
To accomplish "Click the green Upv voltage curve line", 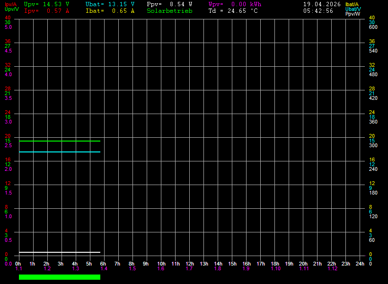I will click(x=59, y=141).
